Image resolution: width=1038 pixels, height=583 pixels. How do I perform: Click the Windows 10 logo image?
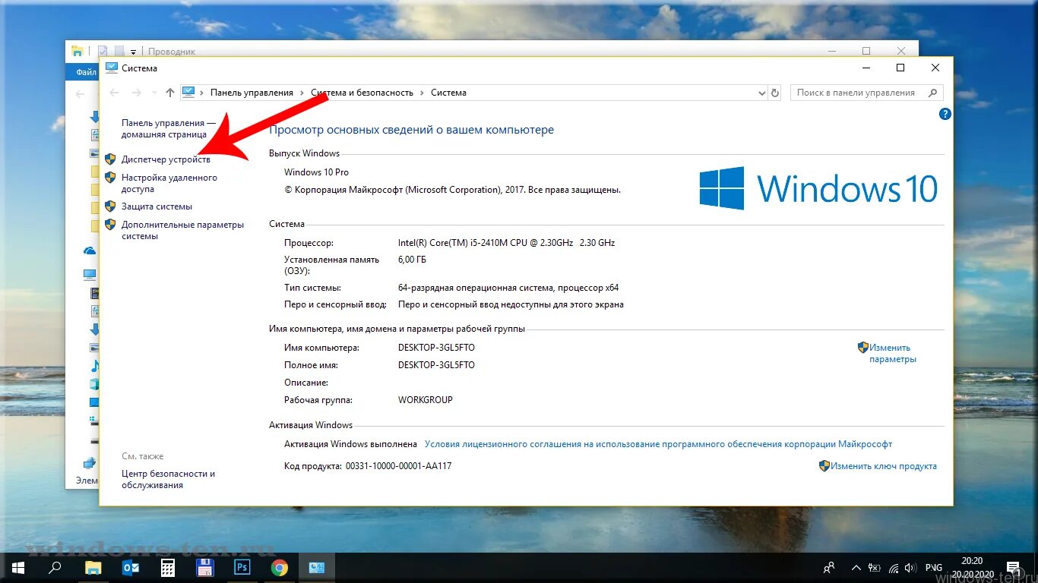pyautogui.click(x=818, y=188)
